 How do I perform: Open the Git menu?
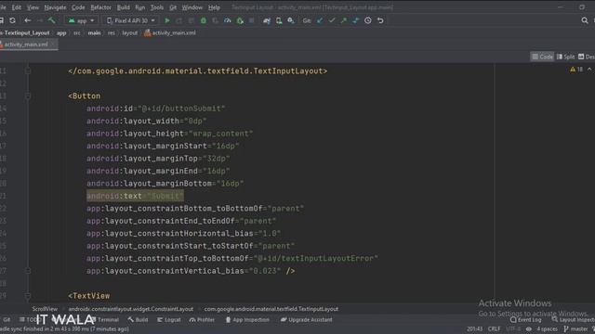click(173, 7)
